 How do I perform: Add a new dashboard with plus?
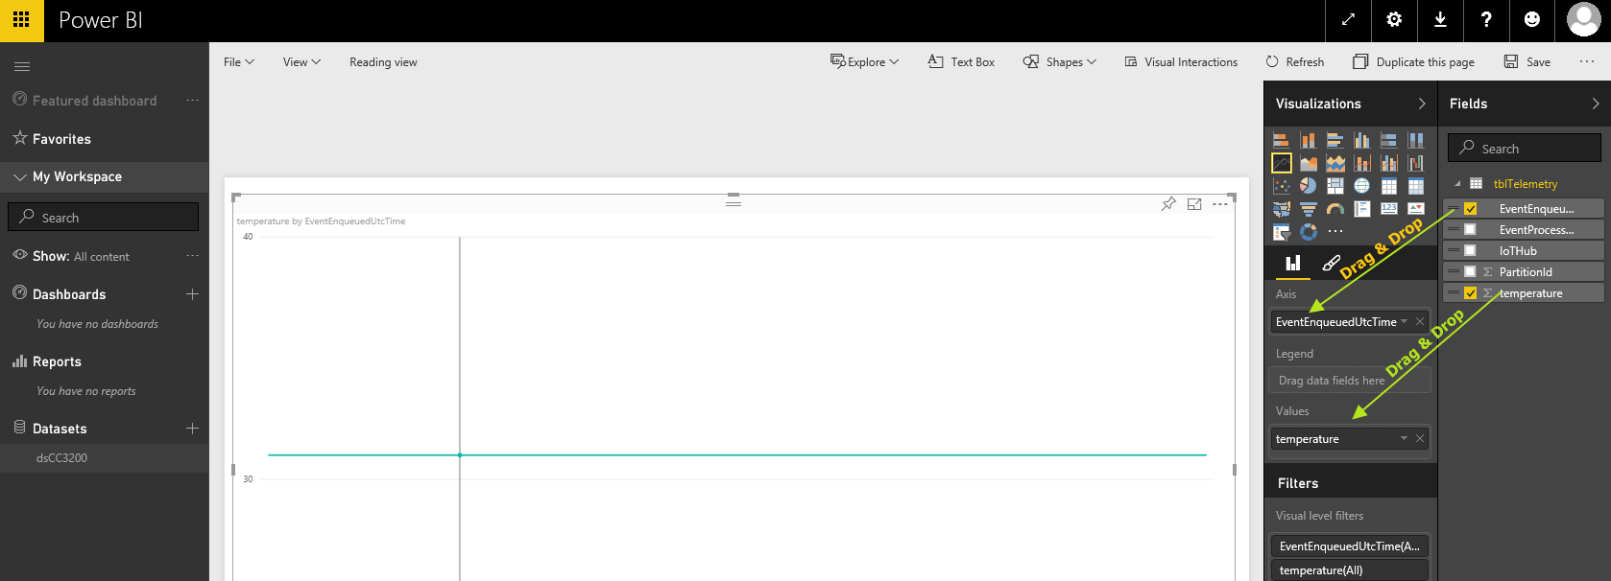point(192,294)
